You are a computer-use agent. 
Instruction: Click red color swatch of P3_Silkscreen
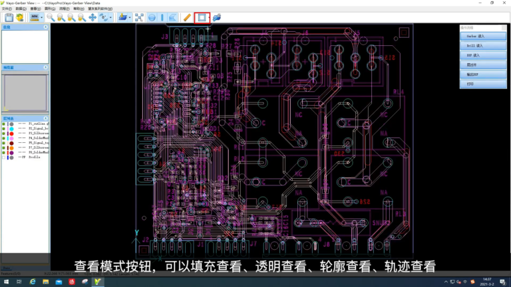[x=11, y=134]
